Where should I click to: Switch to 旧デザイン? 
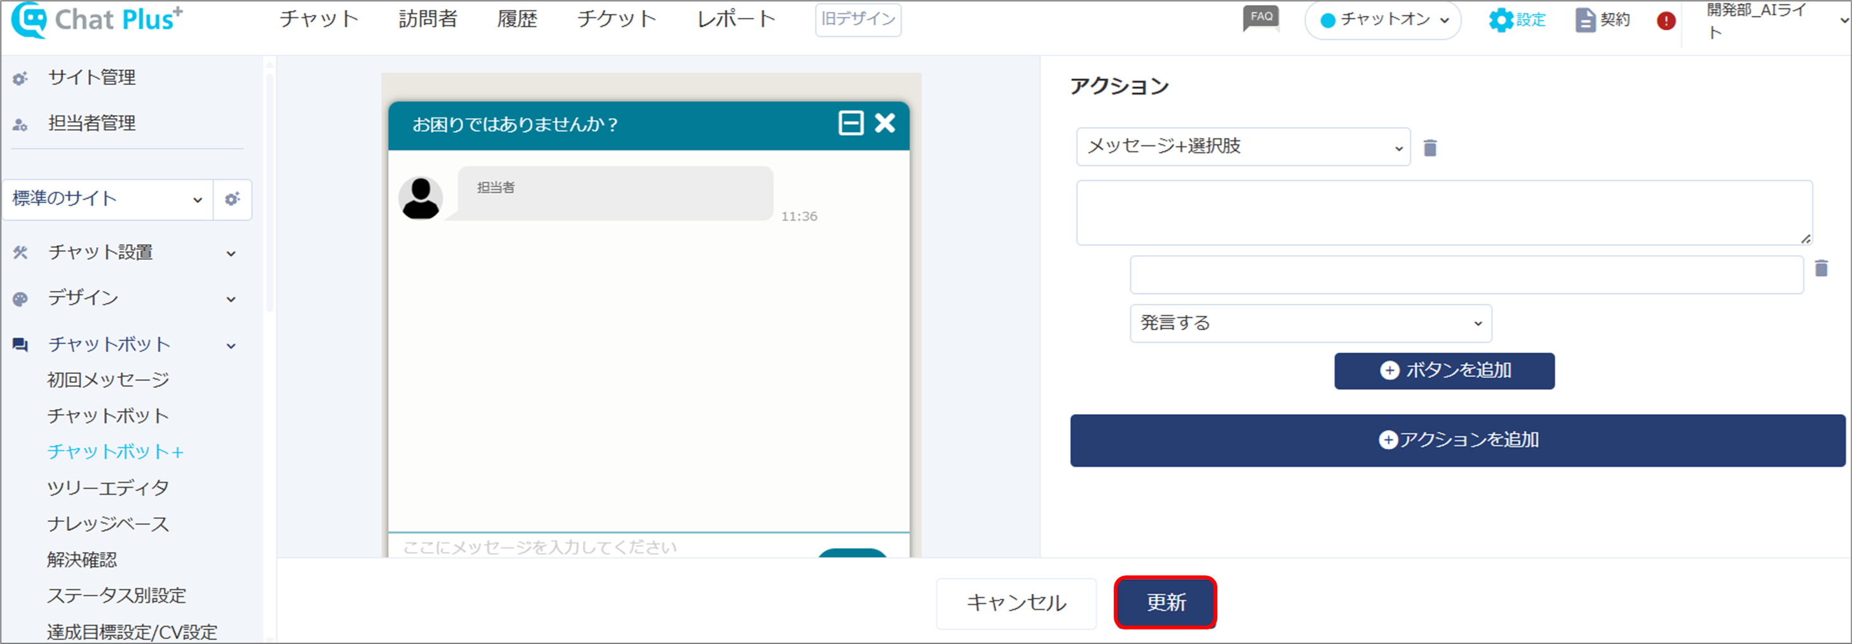(x=858, y=20)
